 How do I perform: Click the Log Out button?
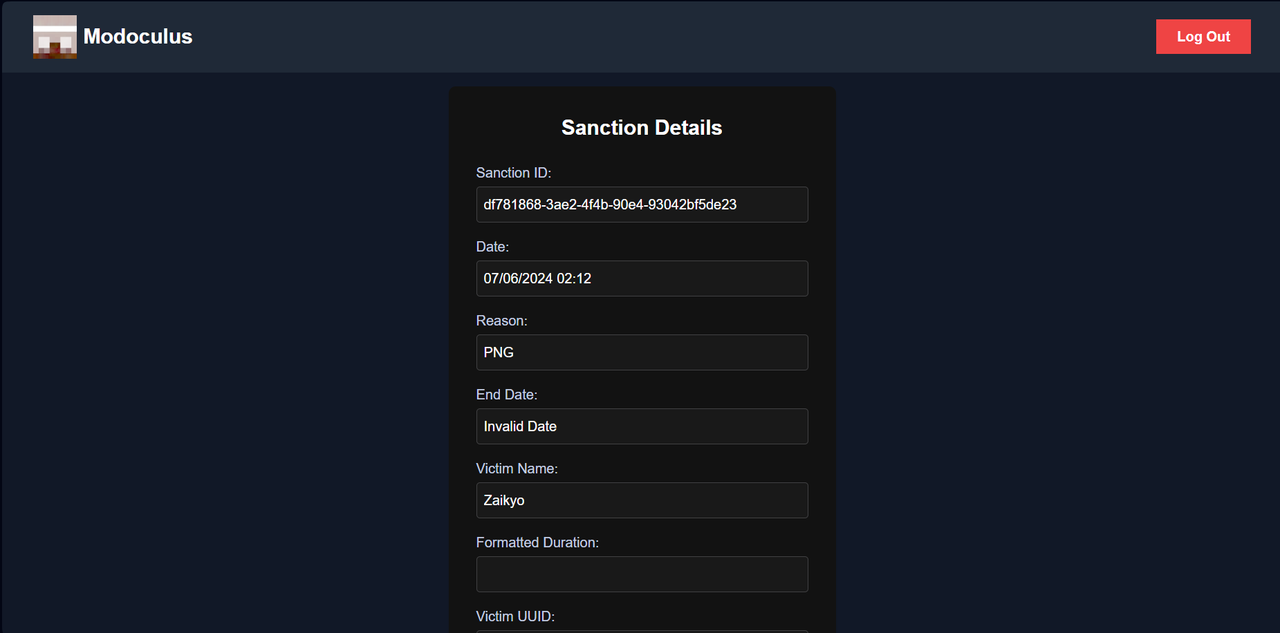click(1203, 37)
